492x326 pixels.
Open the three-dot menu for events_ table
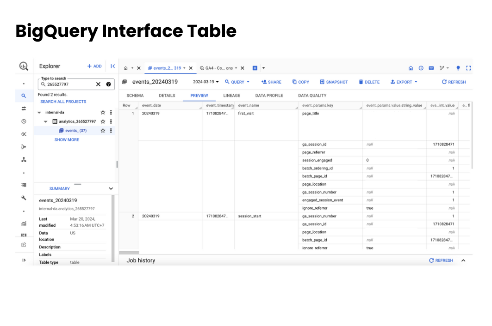coord(111,130)
